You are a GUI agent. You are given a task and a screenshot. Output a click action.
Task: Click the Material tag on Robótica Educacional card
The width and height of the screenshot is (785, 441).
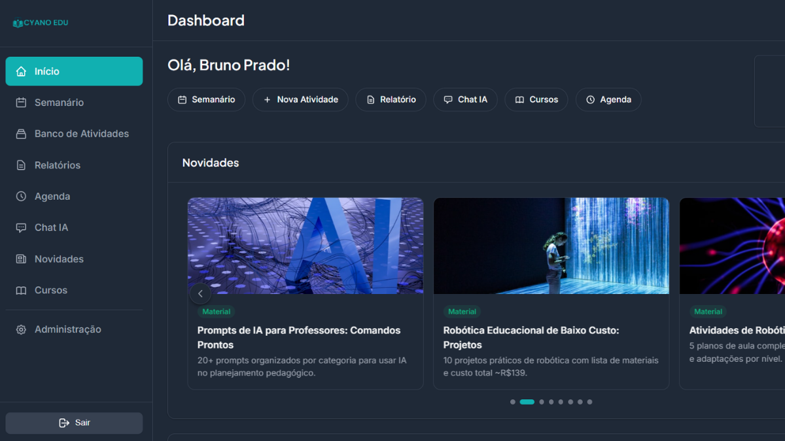point(462,311)
